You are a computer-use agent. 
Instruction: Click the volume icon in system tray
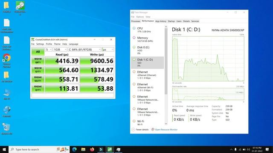click(248, 149)
